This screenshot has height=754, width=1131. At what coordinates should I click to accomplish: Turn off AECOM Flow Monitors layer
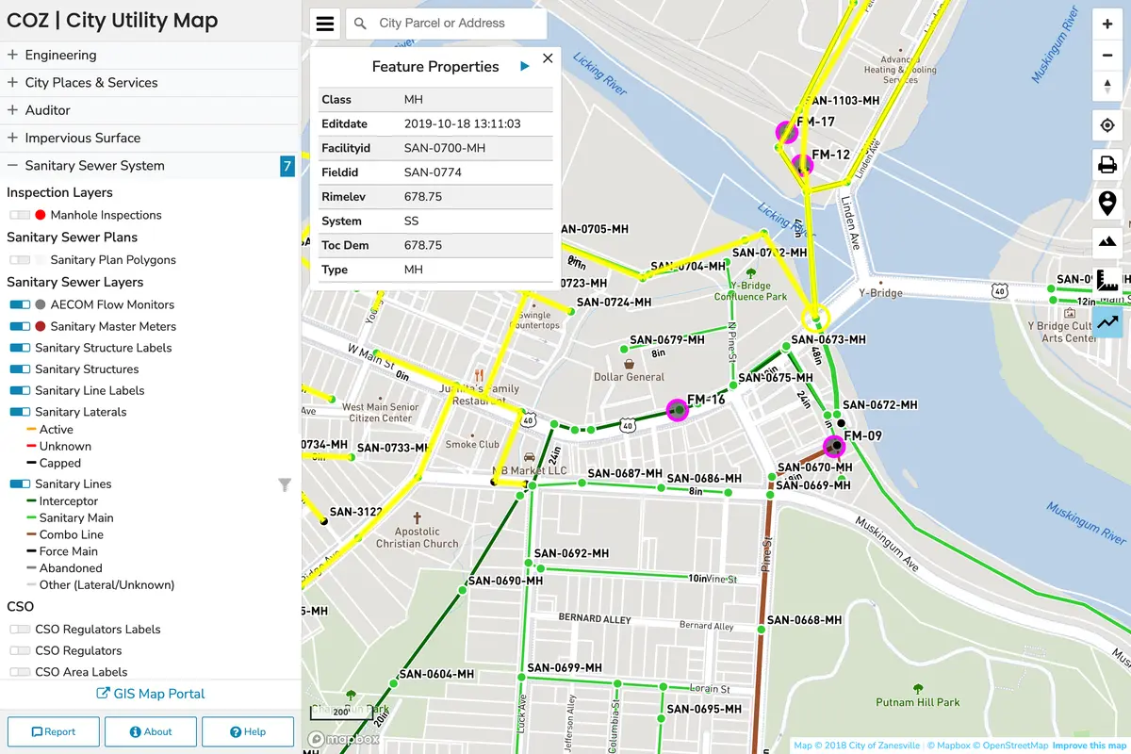(20, 305)
